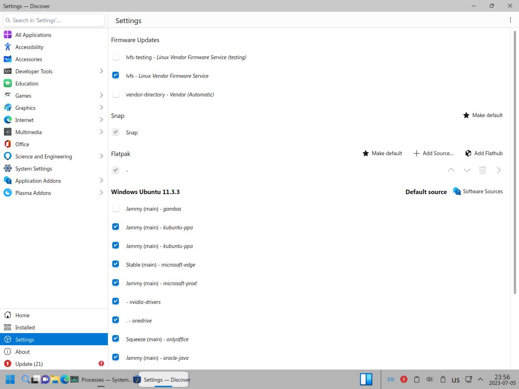
Task: Expand the Graphics category arrow
Action: click(x=101, y=108)
